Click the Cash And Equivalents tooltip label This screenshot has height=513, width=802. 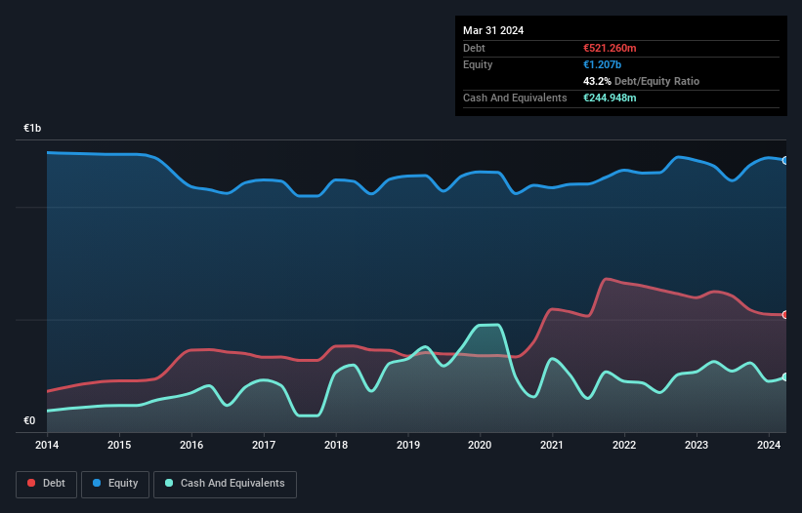pyautogui.click(x=515, y=98)
